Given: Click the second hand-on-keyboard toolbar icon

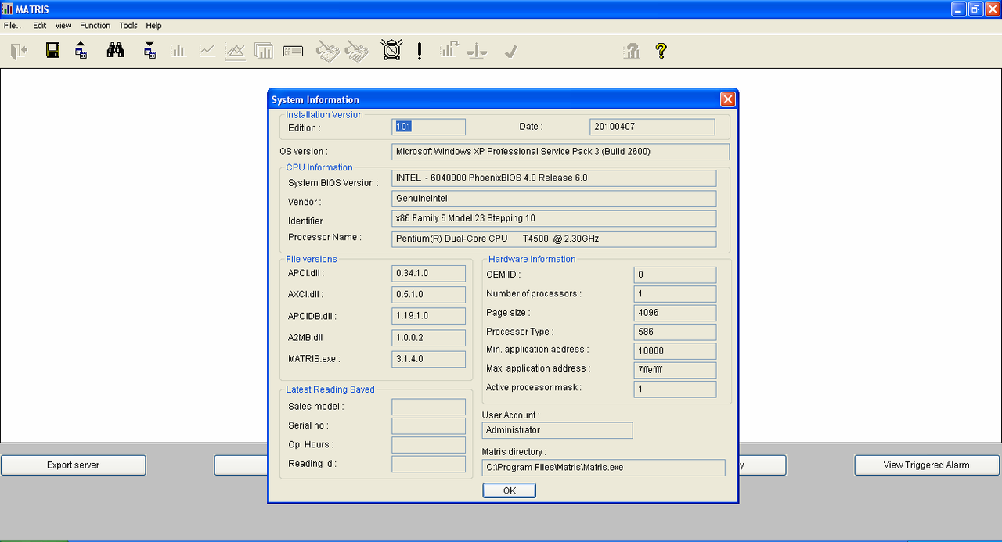Looking at the screenshot, I should pyautogui.click(x=357, y=51).
